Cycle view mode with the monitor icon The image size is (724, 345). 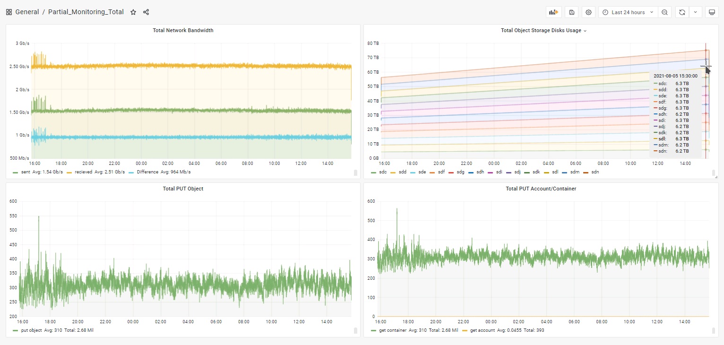click(x=712, y=12)
